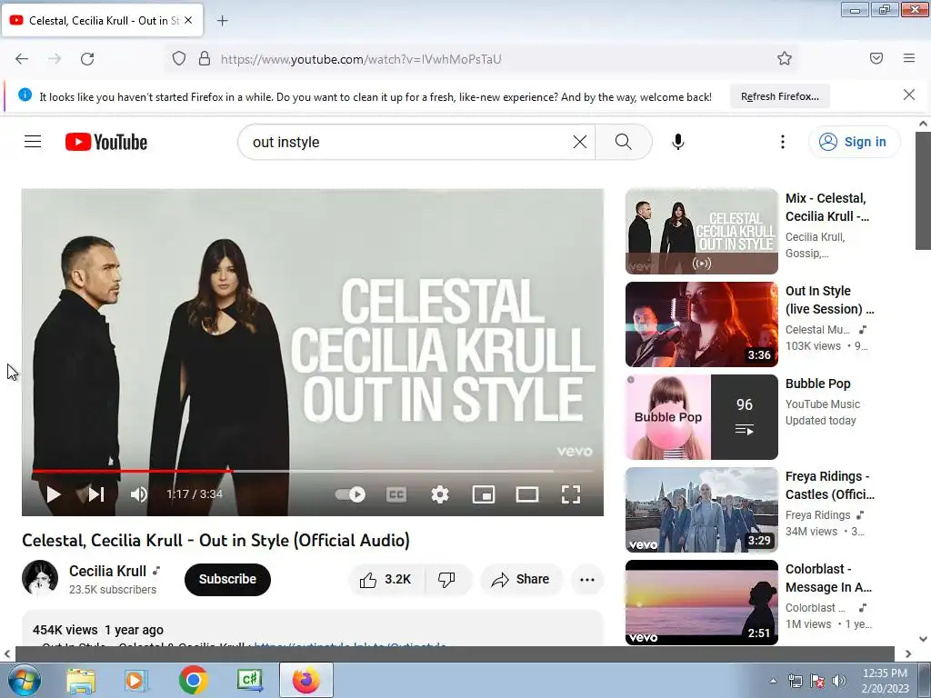Open system volume speaker icon
Image resolution: width=931 pixels, height=698 pixels.
pyautogui.click(x=838, y=681)
